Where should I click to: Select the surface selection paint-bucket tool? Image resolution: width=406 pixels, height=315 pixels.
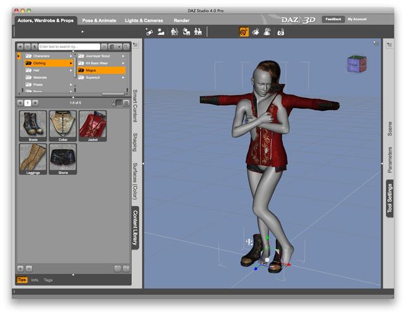256,32
